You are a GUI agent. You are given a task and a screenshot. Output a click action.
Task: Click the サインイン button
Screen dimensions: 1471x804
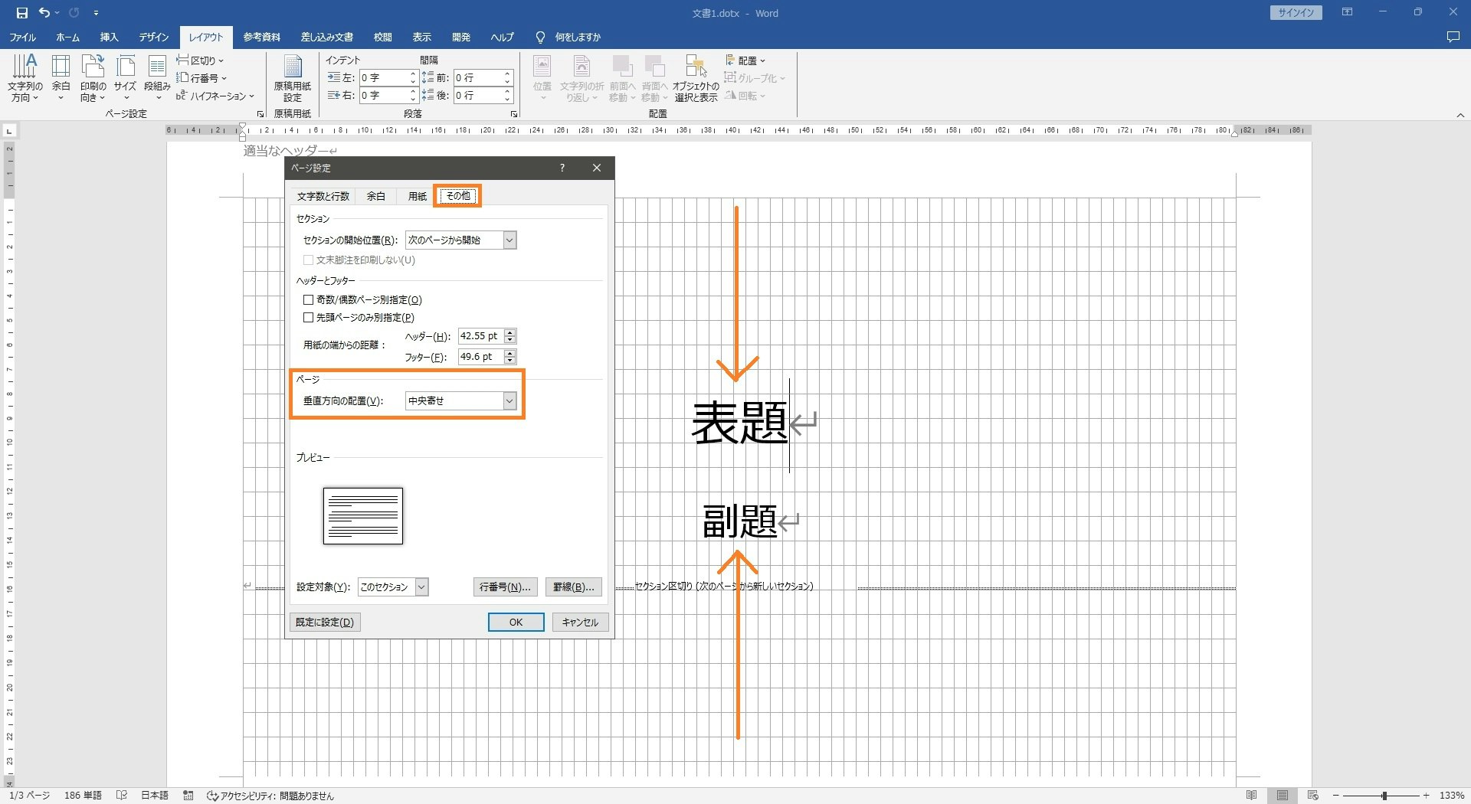pyautogui.click(x=1296, y=13)
